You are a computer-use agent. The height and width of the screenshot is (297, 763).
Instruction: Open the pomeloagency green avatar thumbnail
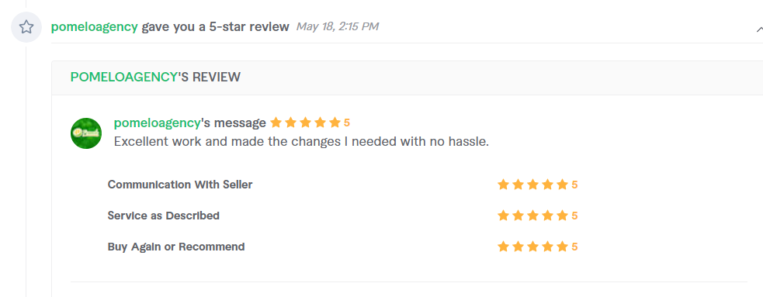point(86,133)
